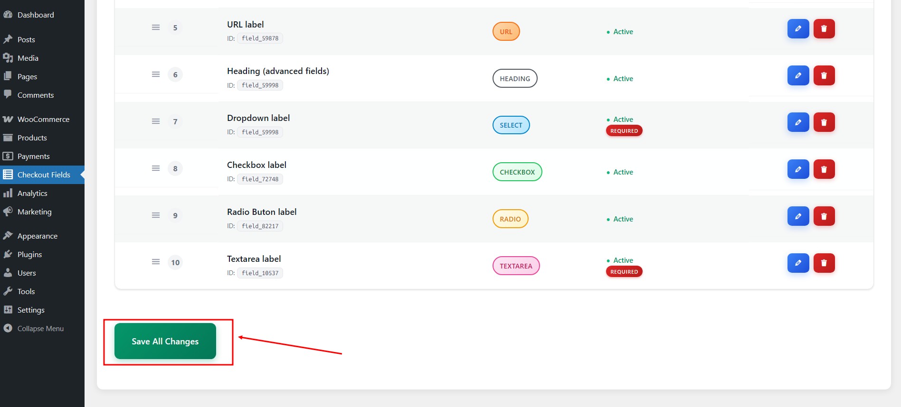Grab the drag handle of row 8
This screenshot has width=901, height=407.
(x=156, y=168)
